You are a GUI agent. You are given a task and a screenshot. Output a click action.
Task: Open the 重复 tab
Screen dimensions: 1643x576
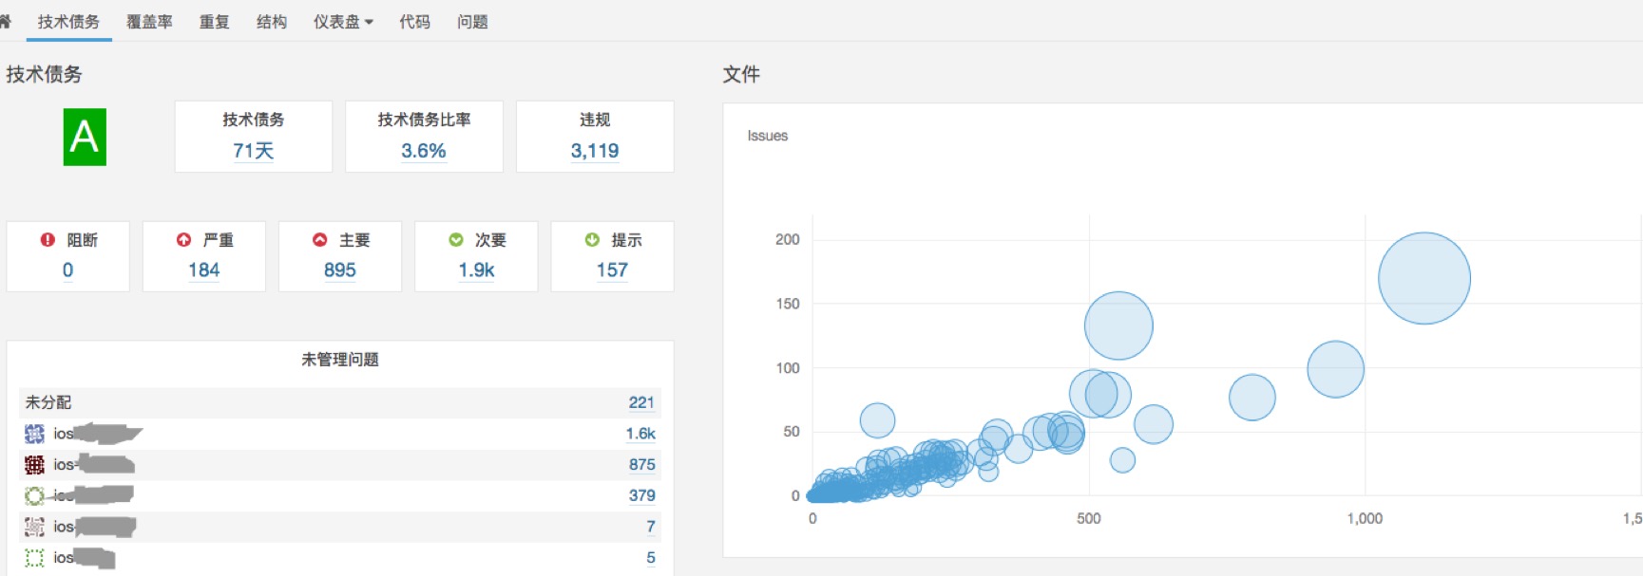pos(214,22)
